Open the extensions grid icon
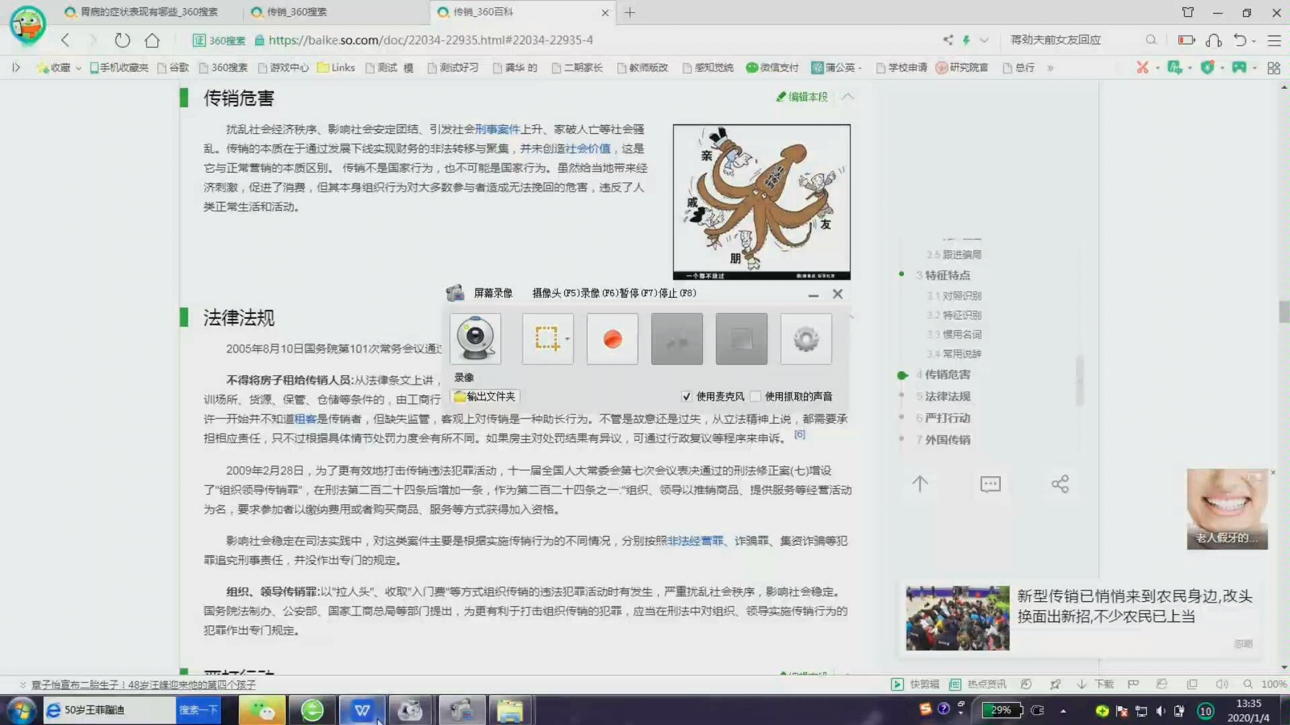 1273,68
